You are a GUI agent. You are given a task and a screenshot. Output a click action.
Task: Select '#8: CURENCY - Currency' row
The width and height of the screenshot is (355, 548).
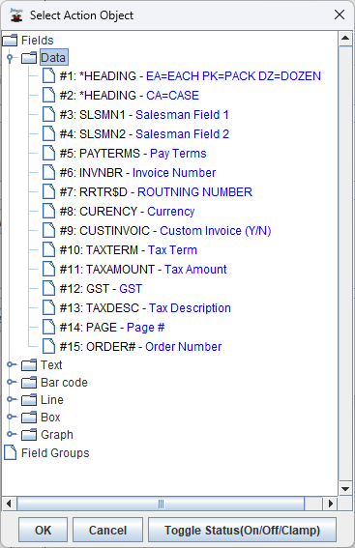[x=127, y=211]
